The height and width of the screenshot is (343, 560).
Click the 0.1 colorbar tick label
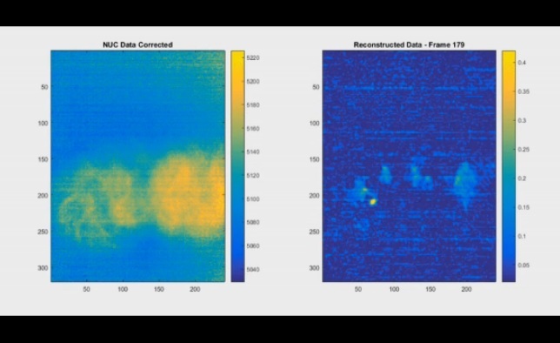click(x=522, y=237)
